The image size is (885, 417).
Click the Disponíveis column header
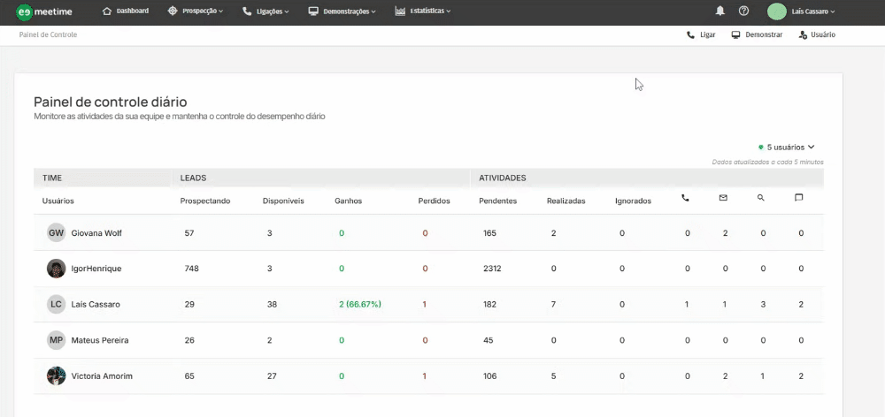(x=283, y=201)
